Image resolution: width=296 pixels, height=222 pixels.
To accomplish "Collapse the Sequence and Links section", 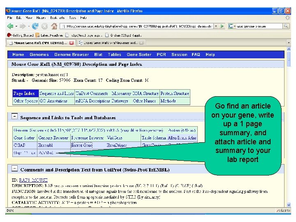I will [14, 116].
